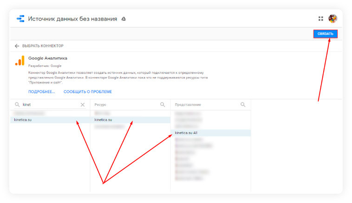Open the Google apps grid icon
The width and height of the screenshot is (352, 203).
point(320,19)
